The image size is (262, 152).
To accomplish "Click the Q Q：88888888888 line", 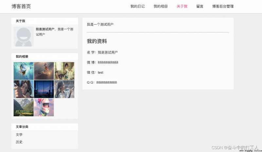I will [x=102, y=83].
